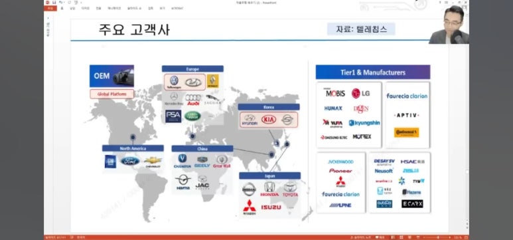Click the Honda logo
The width and height of the screenshot is (513, 240).
tap(269, 189)
